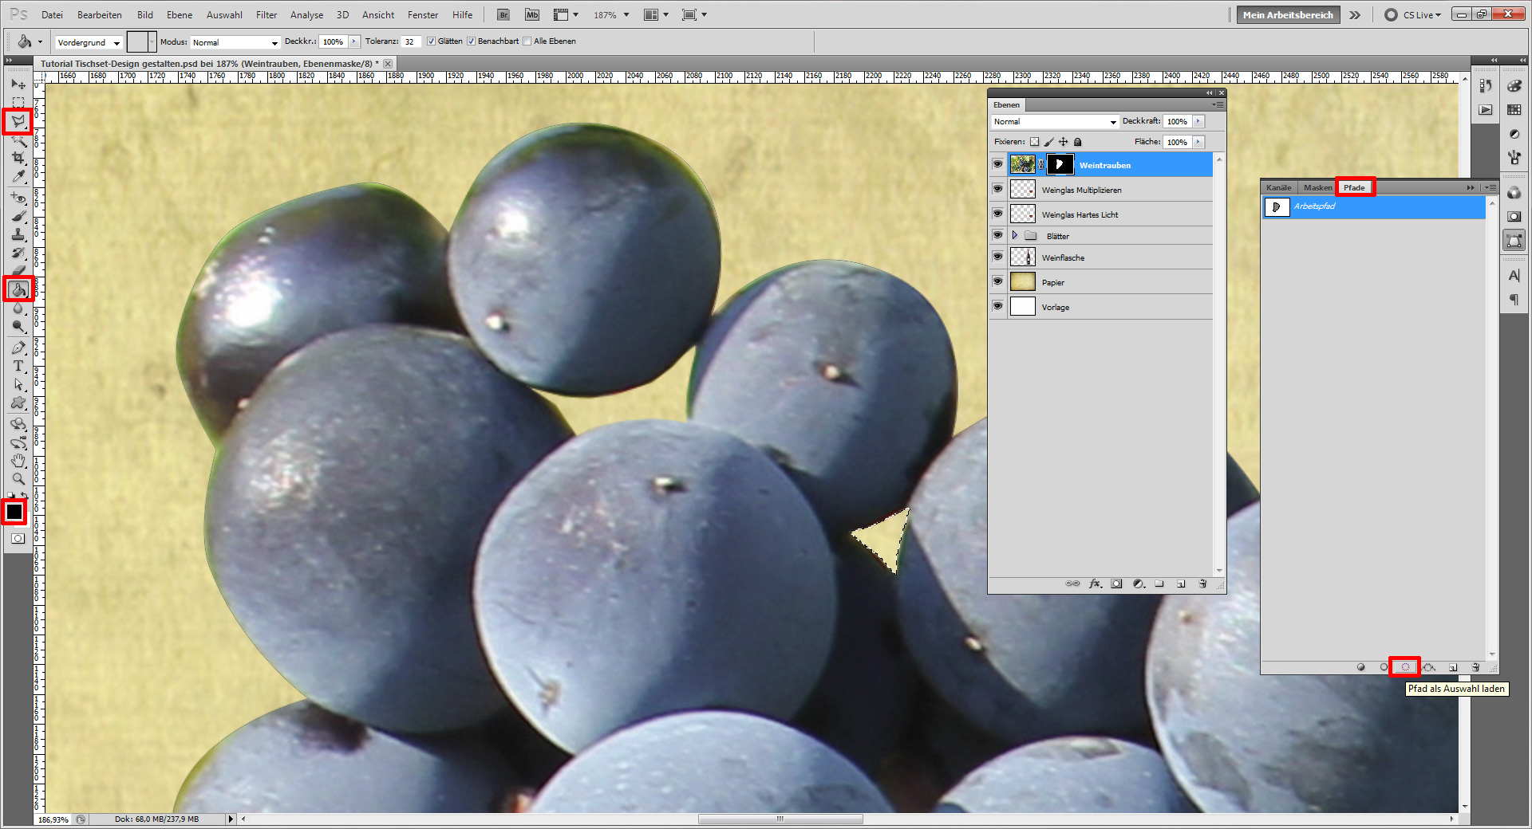The height and width of the screenshot is (829, 1532).
Task: Switch to the Kanäle tab
Action: coord(1278,188)
